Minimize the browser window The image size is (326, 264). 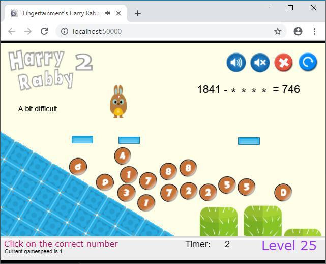267,8
